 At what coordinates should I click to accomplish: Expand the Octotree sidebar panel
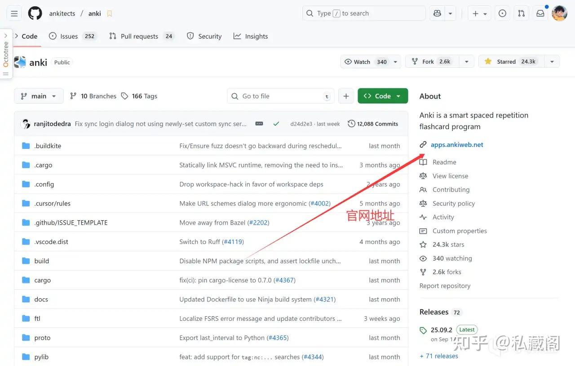coord(6,54)
